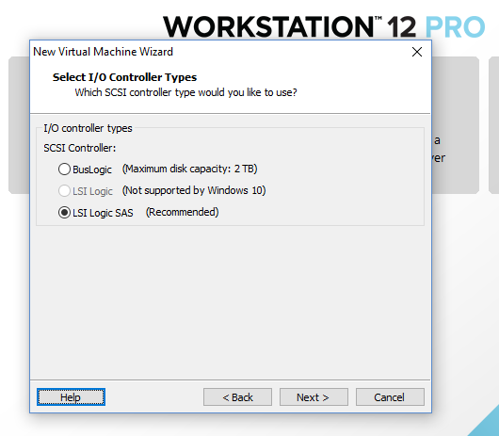Cancel the New Virtual Machine Wizard
The image size is (499, 436).
coord(390,396)
